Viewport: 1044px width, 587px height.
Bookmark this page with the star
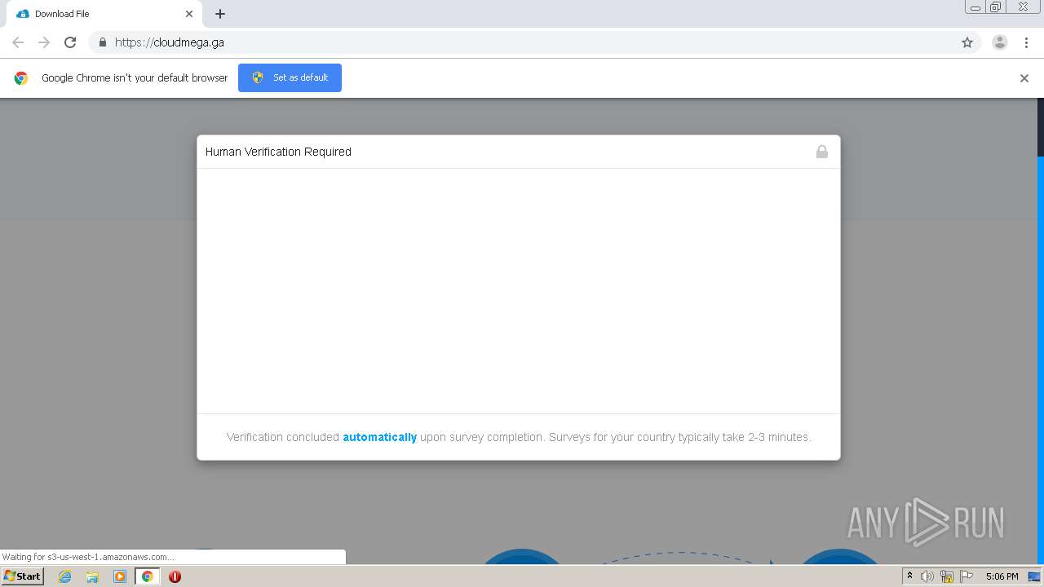[967, 42]
